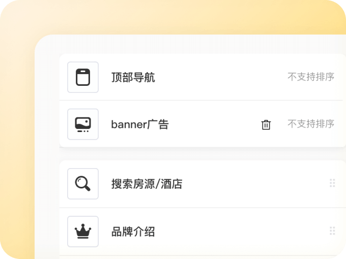Screen dimensions: 346x259
Task: Click the phone icon beside 顶部导航
Action: [82, 77]
